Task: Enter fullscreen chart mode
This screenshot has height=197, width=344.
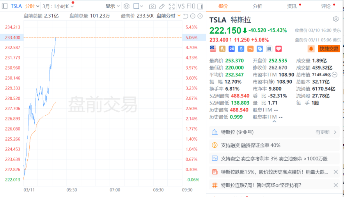Action: click(172, 6)
